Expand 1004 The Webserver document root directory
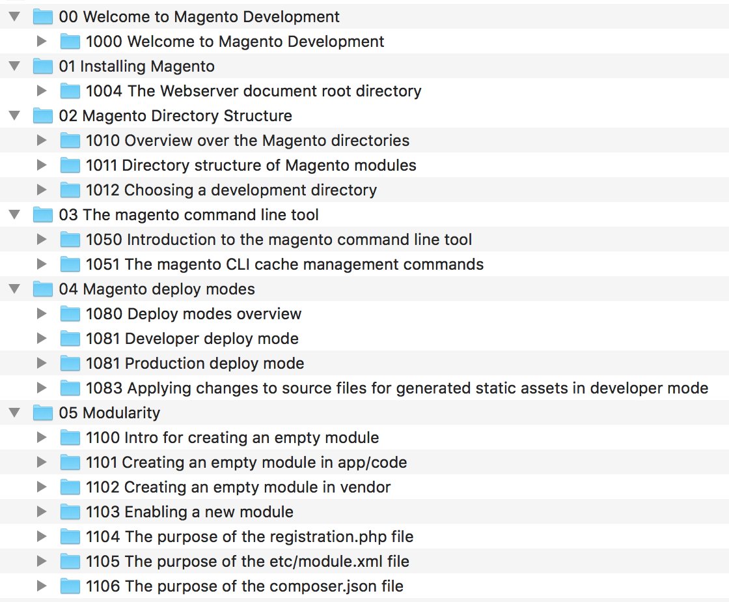This screenshot has height=602, width=729. [42, 91]
